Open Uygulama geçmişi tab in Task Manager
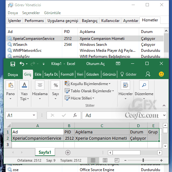Viewport: 172px width, 172px height. 63,21
